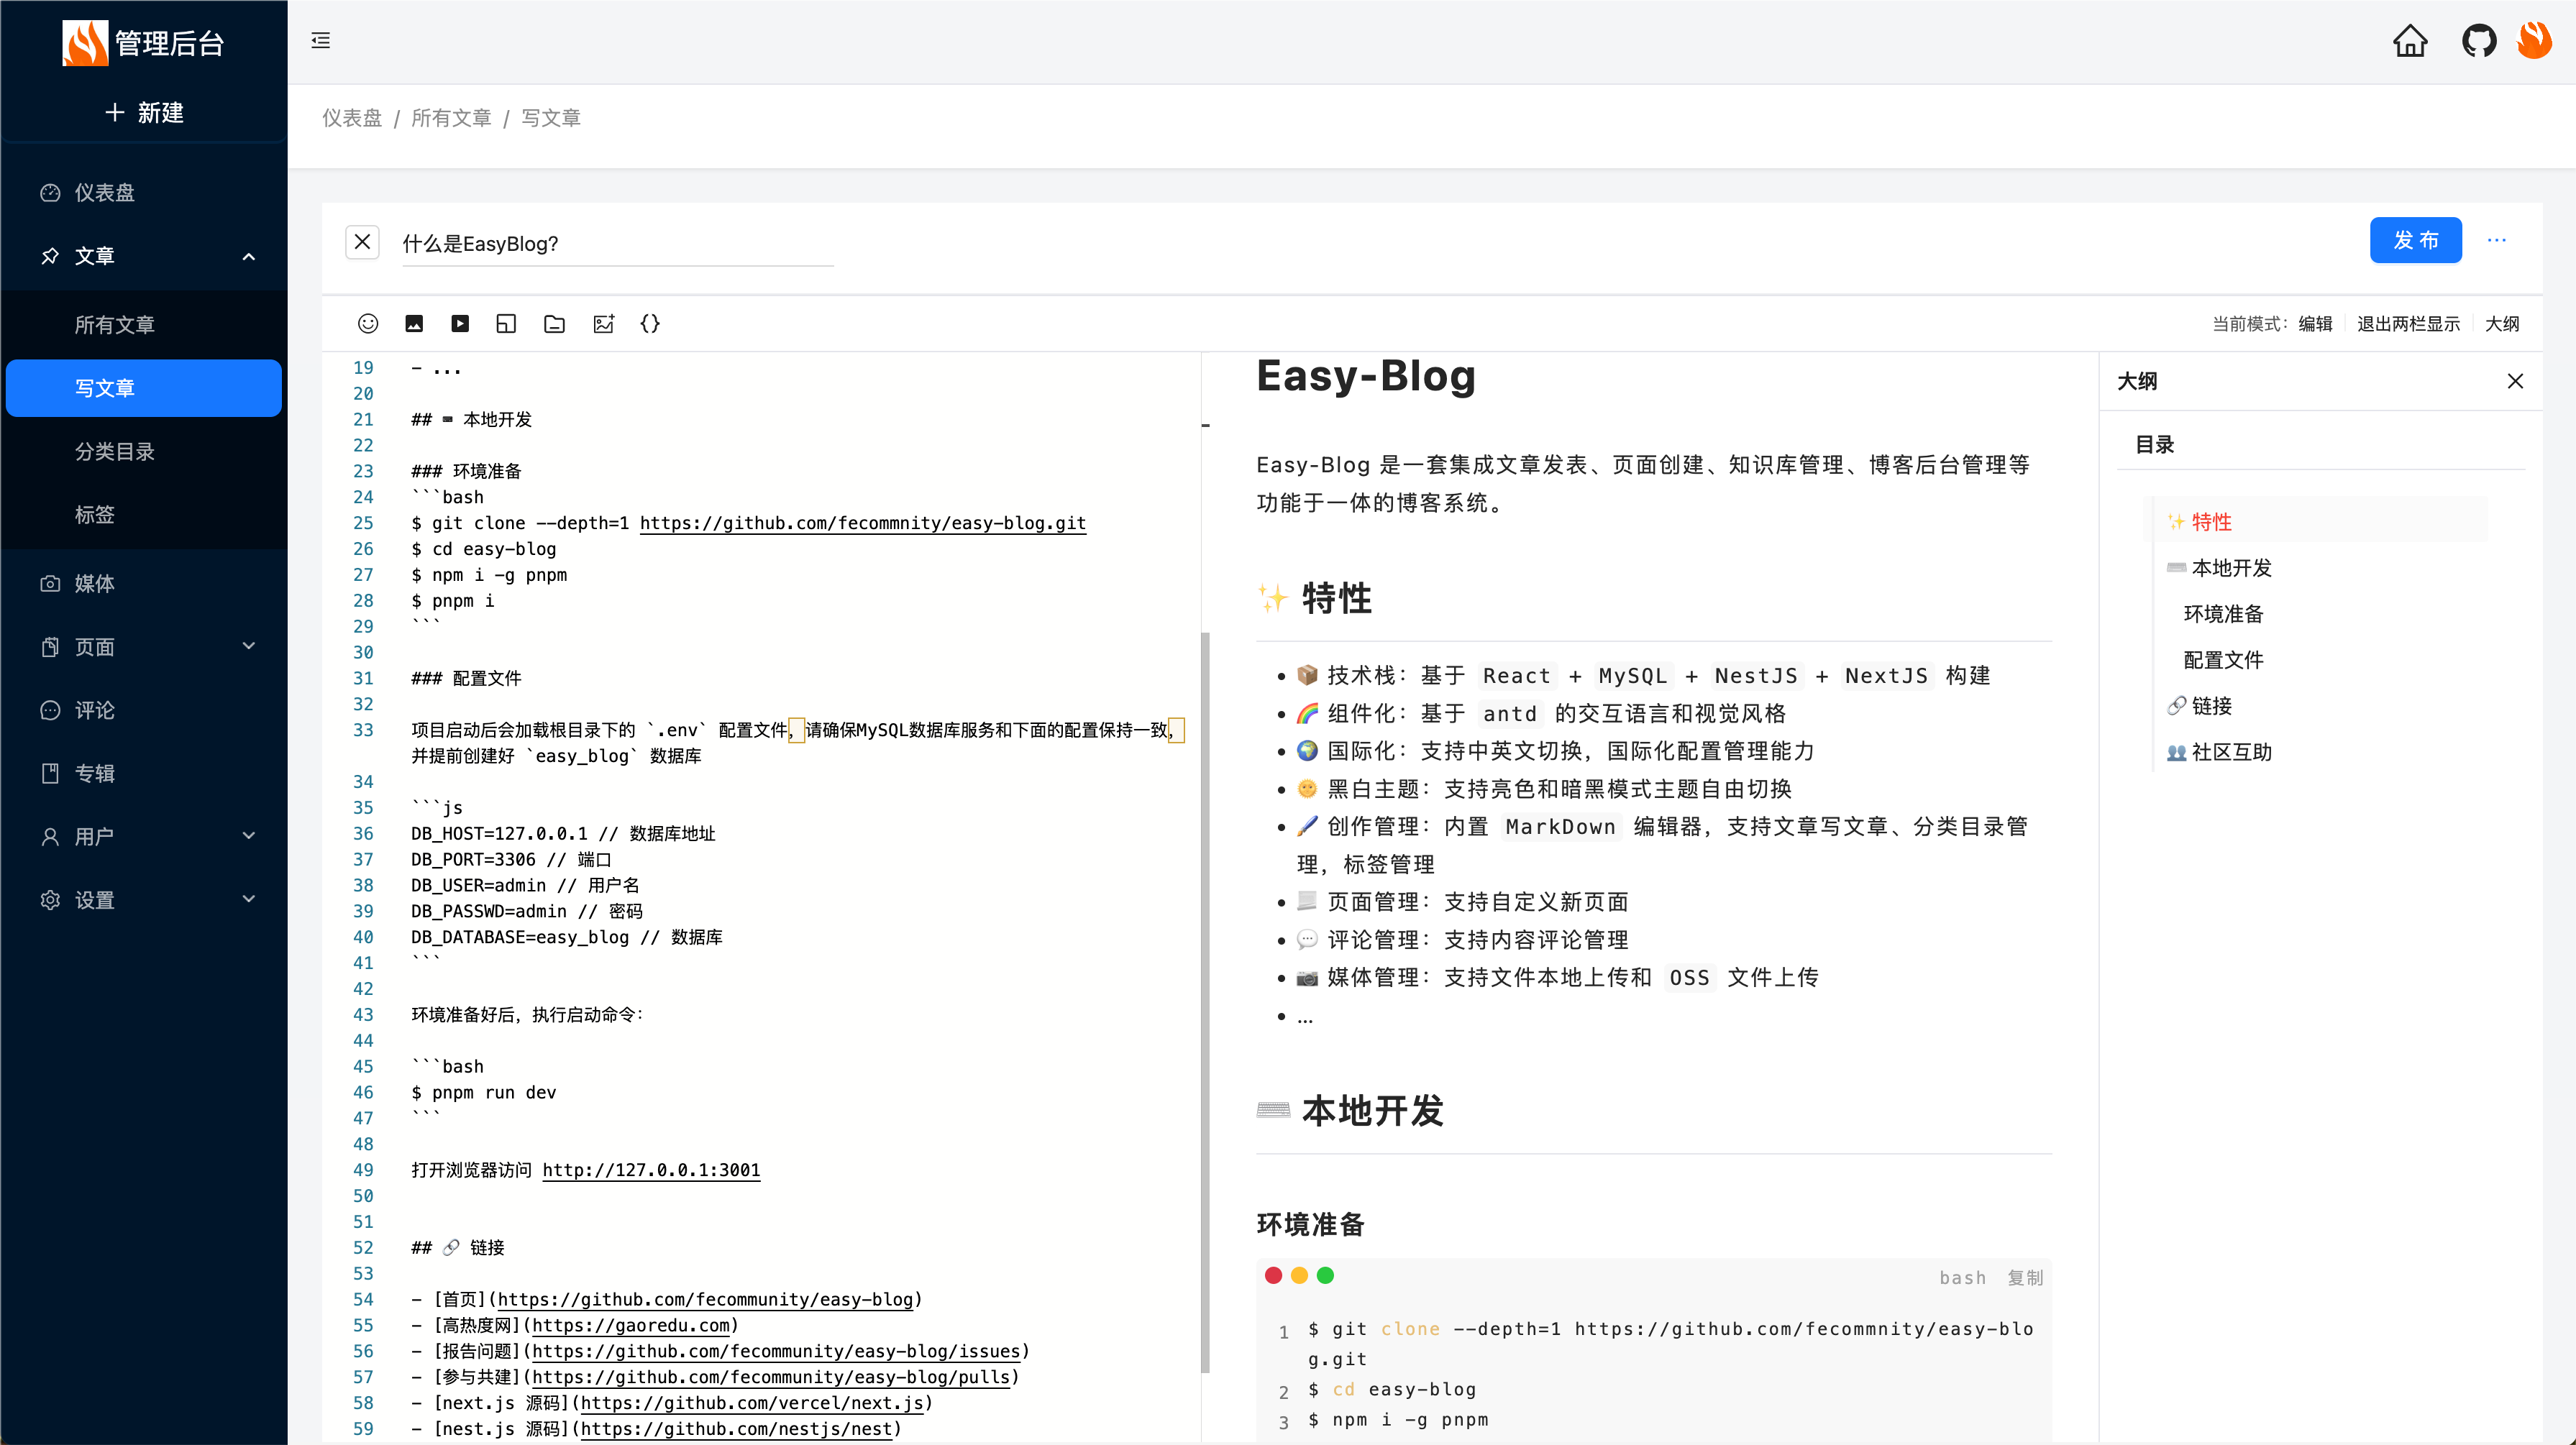Expand the 设置 menu chevron
Screen dimensions: 2576x1445
click(x=249, y=899)
